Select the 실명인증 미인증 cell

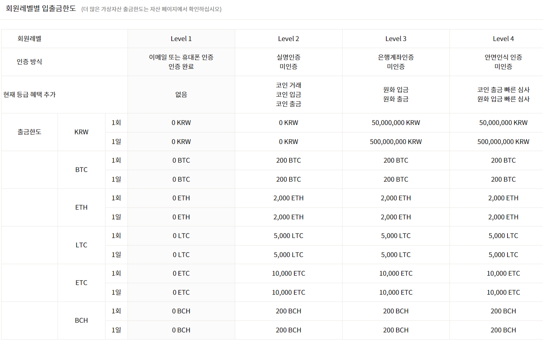[x=288, y=62]
